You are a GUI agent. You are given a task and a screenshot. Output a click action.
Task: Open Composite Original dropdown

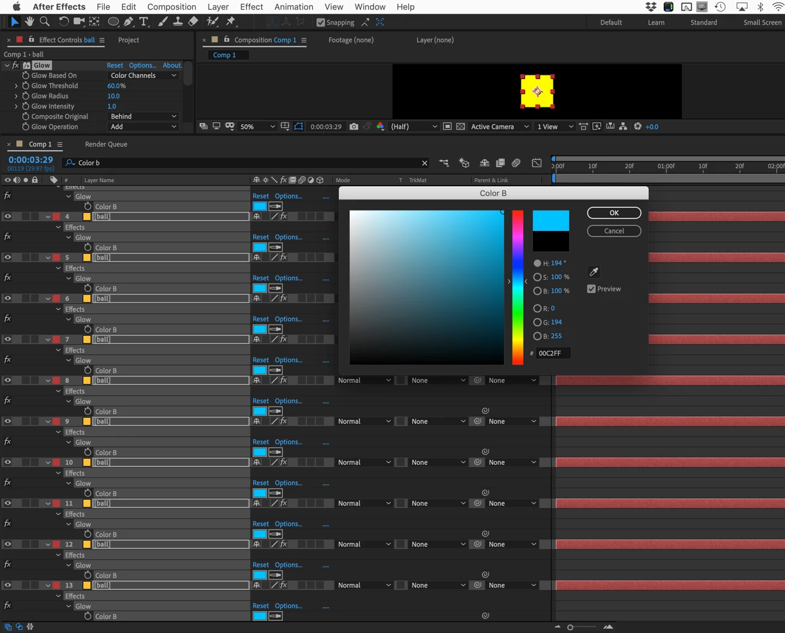143,116
